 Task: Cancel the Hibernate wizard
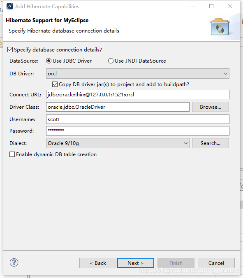pyautogui.click(x=216, y=263)
